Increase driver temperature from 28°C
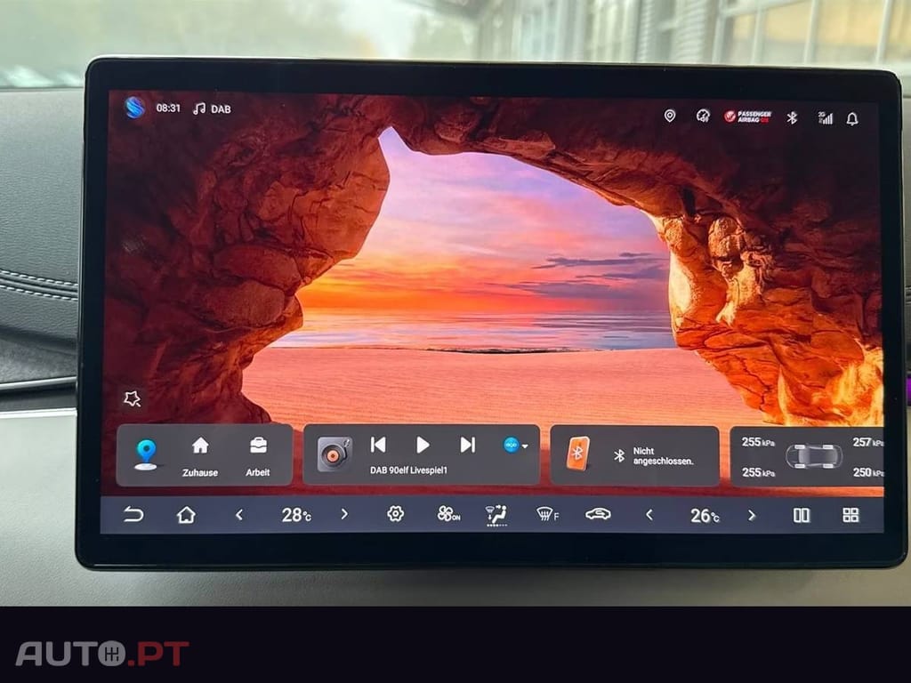911x683 pixels. [x=344, y=514]
